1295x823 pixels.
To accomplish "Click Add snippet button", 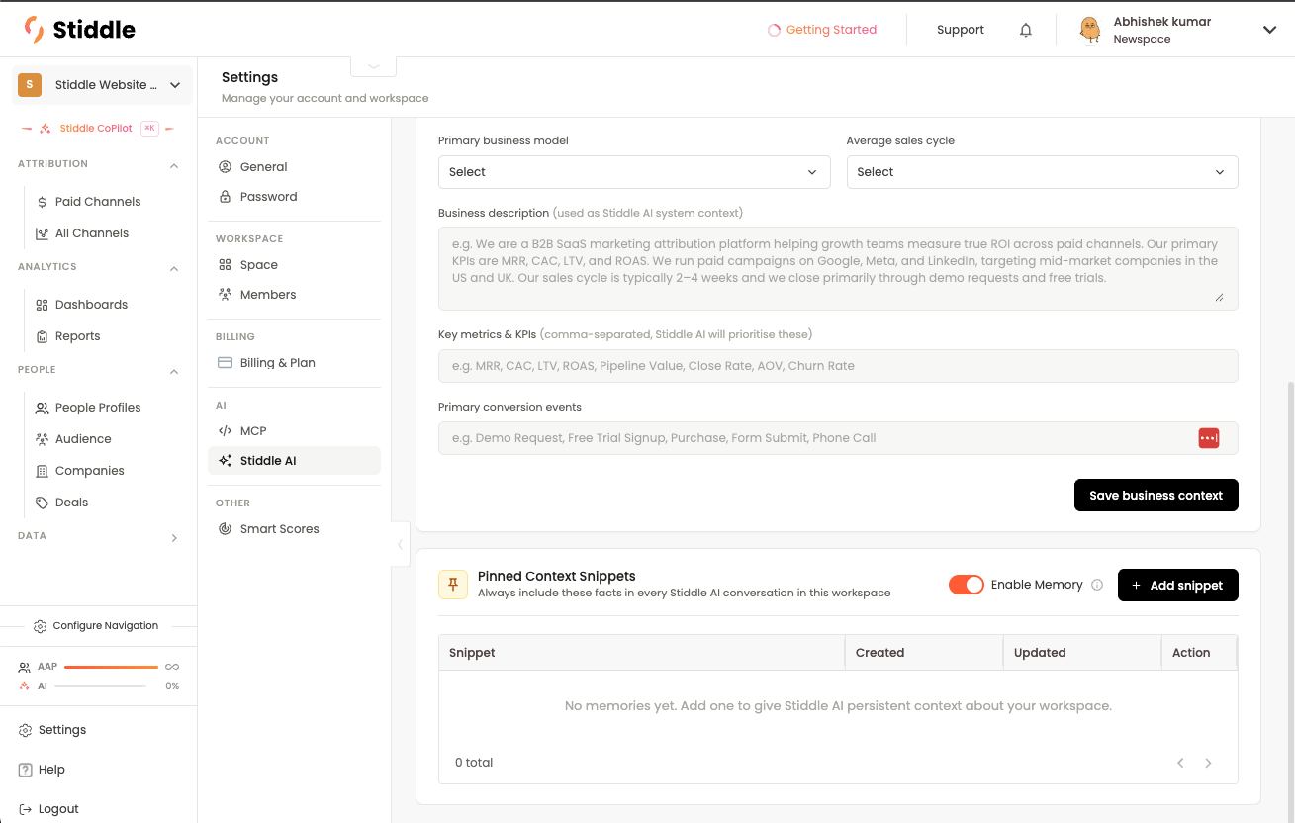I will coord(1177,585).
